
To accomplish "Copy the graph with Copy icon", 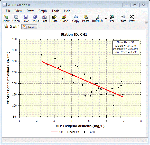I will (76, 19).
